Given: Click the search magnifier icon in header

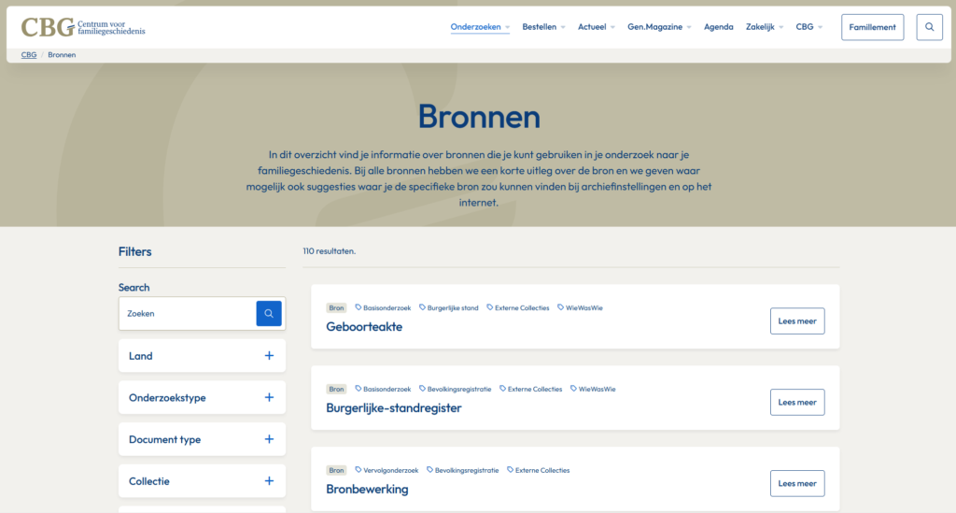Looking at the screenshot, I should coord(929,27).
